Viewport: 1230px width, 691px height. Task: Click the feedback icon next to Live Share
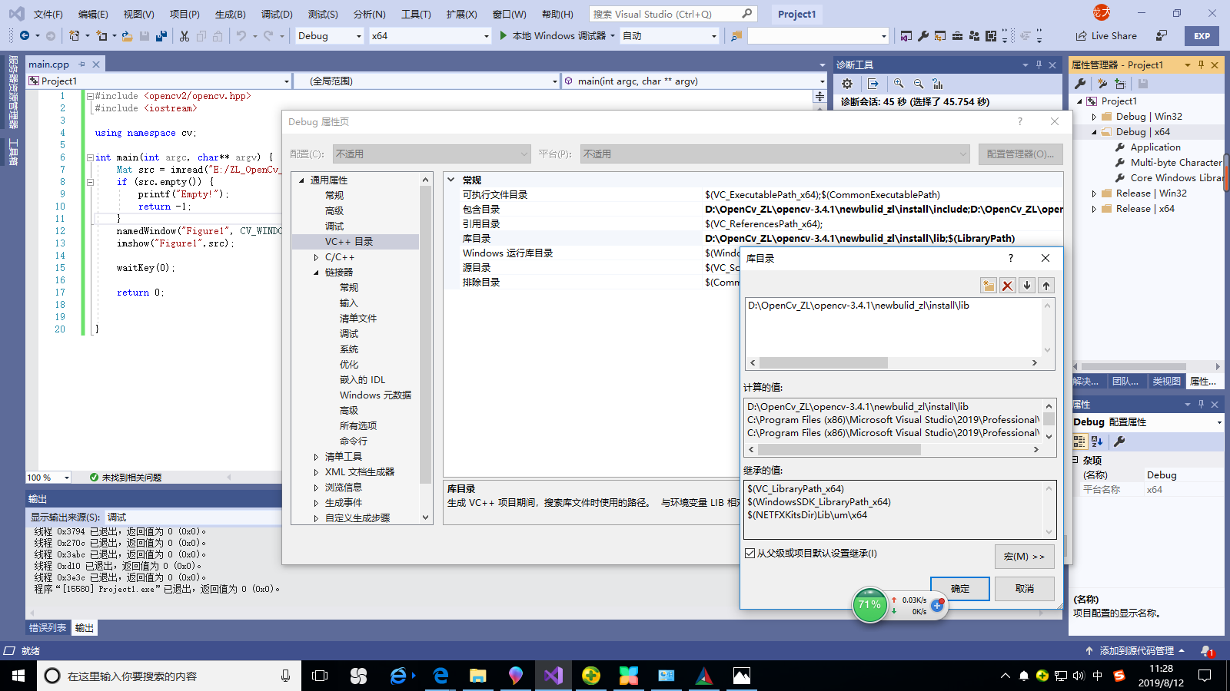(1162, 35)
